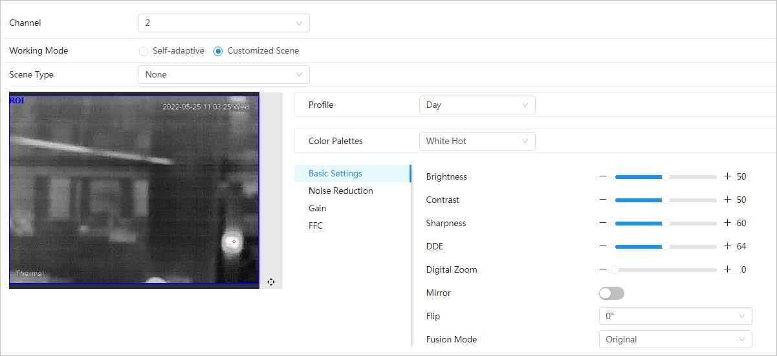
Task: Click the thermal camera preview image
Action: point(134,190)
